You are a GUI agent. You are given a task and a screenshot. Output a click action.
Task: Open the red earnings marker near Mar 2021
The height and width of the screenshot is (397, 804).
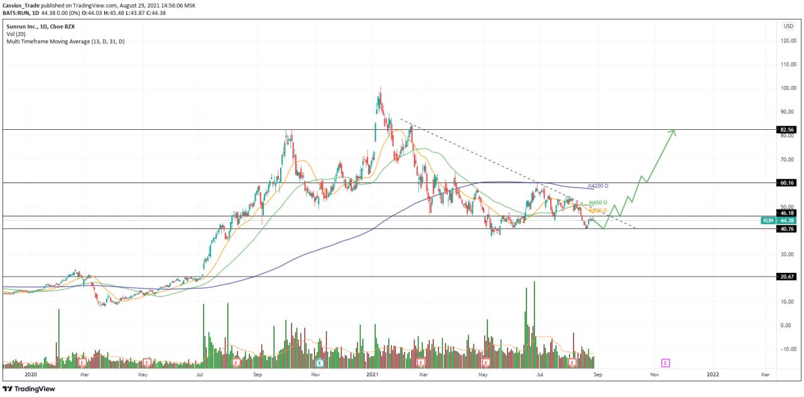(421, 363)
